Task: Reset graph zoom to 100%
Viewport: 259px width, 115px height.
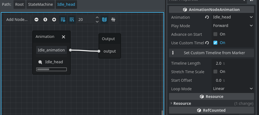Action: tap(45, 20)
